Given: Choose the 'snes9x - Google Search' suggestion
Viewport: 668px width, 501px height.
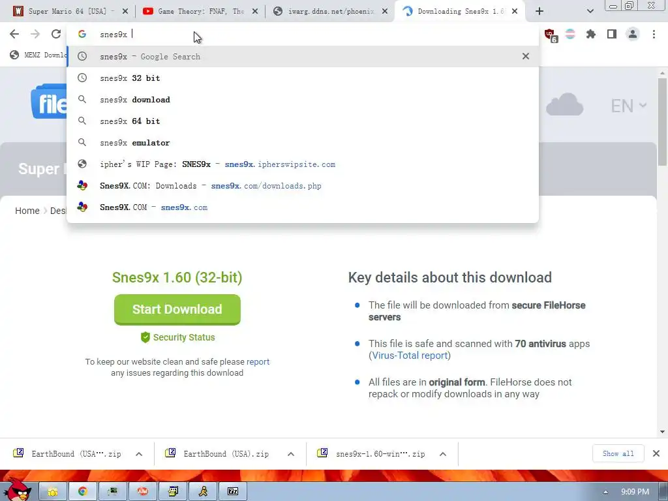Looking at the screenshot, I should pyautogui.click(x=303, y=56).
